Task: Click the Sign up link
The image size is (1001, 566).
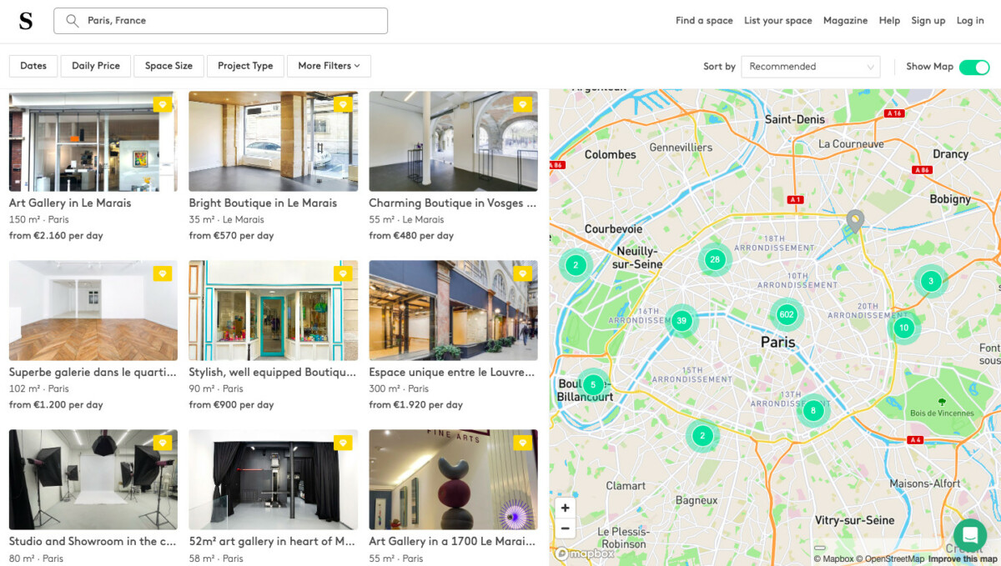Action: pos(928,21)
